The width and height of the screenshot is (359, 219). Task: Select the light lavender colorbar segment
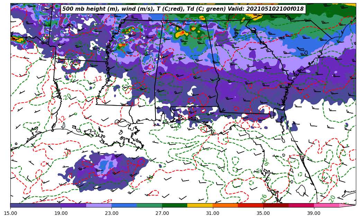99,205
